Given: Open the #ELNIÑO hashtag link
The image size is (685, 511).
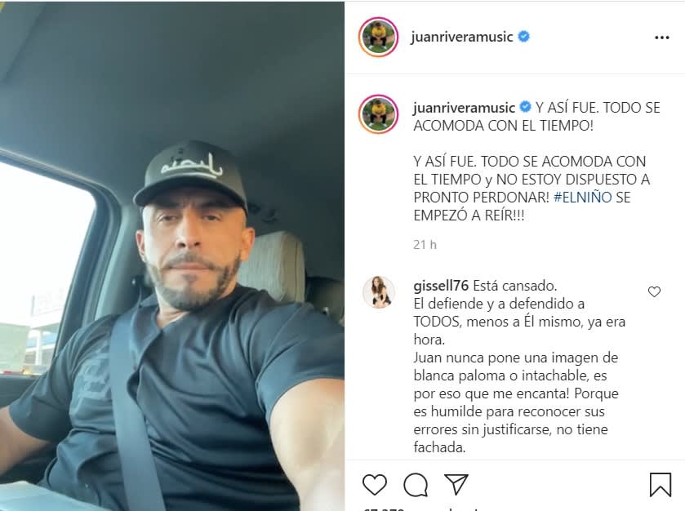Looking at the screenshot, I should (583, 198).
